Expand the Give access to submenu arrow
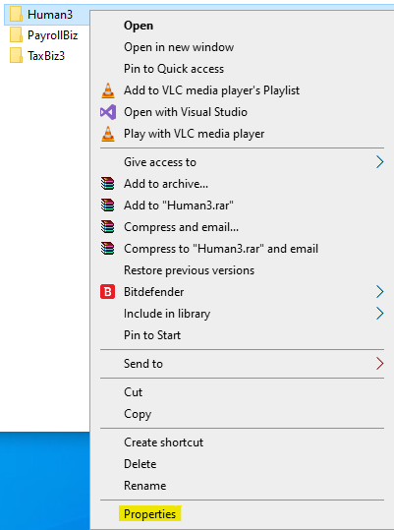 tap(380, 162)
